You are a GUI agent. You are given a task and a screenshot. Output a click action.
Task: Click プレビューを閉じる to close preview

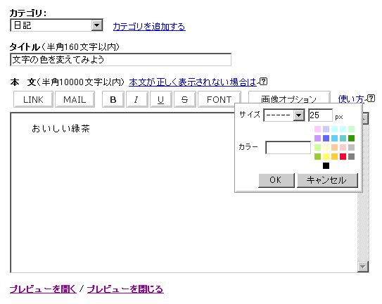click(125, 289)
